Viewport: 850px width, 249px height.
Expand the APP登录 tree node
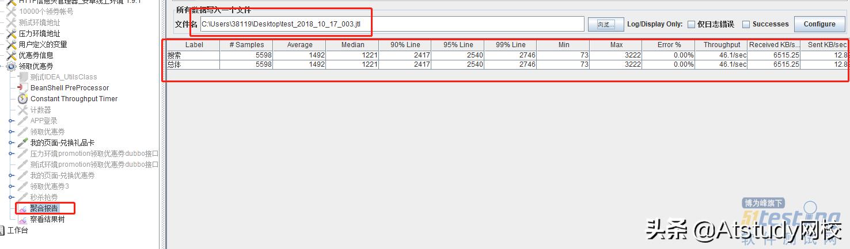click(12, 121)
